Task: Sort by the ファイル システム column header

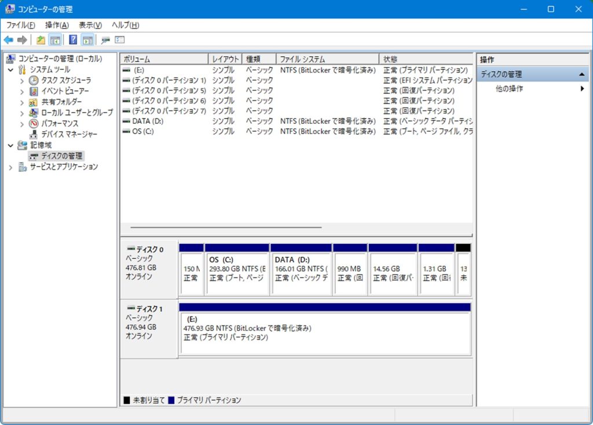Action: (328, 59)
